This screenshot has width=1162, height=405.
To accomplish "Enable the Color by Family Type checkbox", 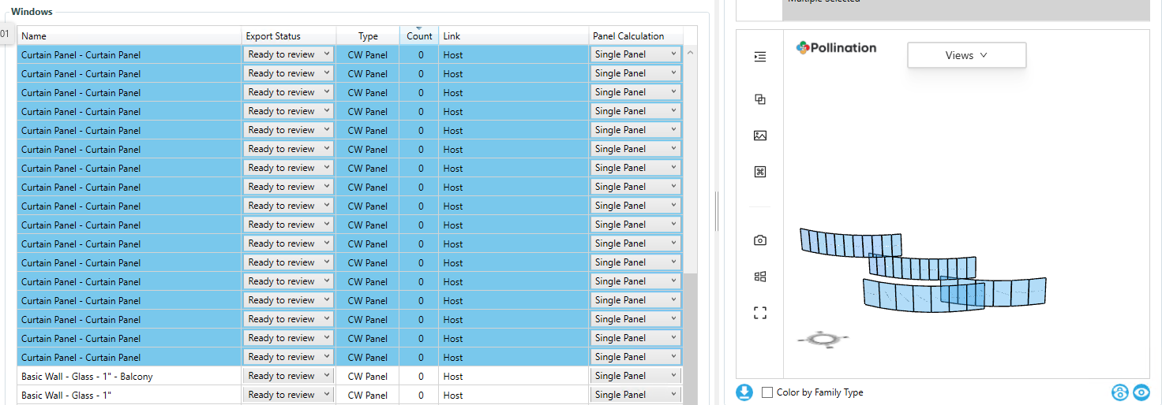I will tap(767, 392).
